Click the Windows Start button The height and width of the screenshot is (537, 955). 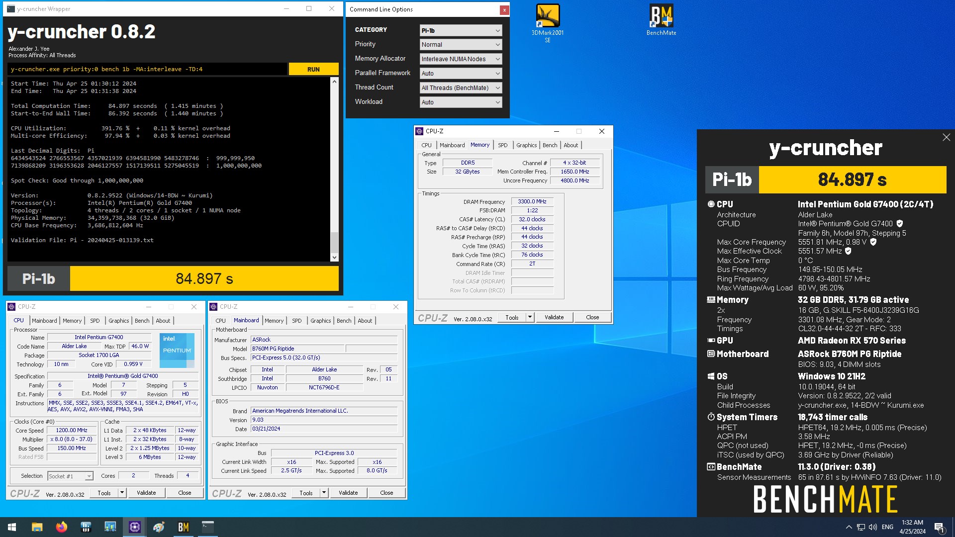point(12,527)
